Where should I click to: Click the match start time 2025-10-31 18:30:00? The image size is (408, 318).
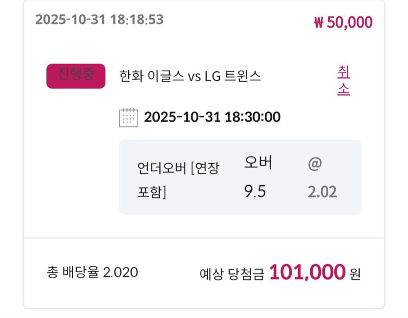(x=212, y=117)
